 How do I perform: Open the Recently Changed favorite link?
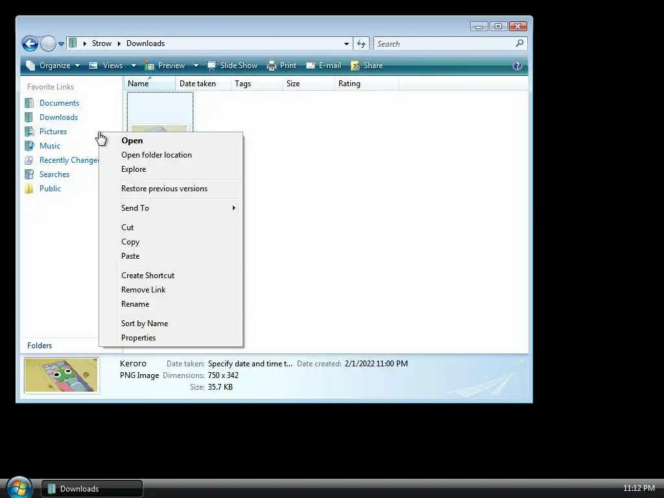69,160
